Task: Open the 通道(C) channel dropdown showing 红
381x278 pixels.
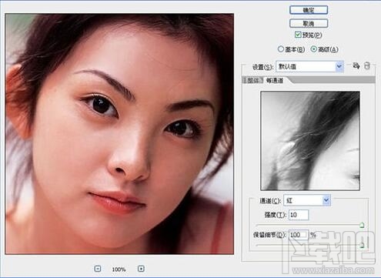Action: (x=307, y=200)
